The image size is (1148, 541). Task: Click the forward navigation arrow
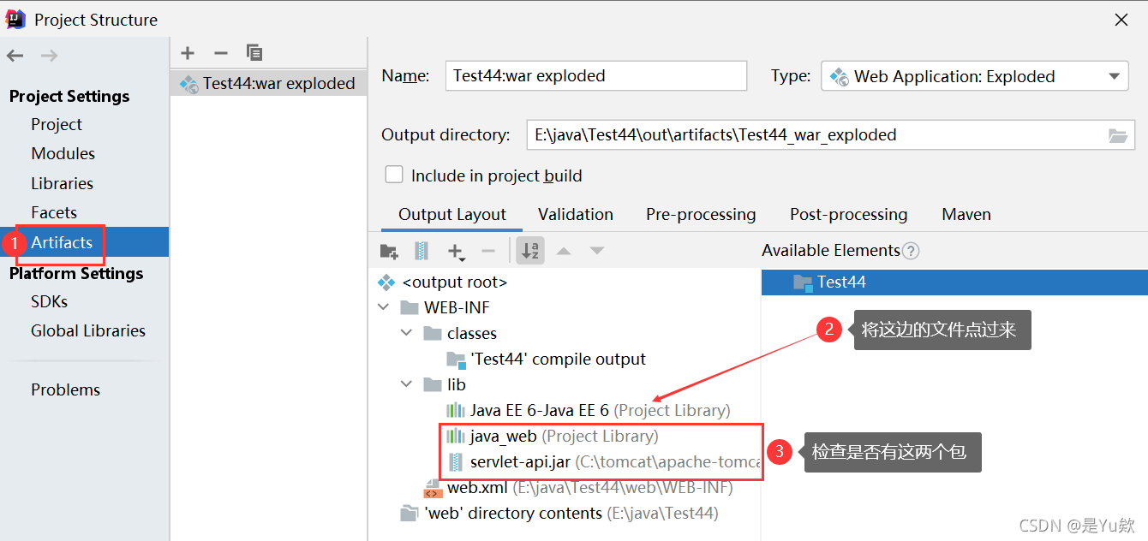point(50,56)
